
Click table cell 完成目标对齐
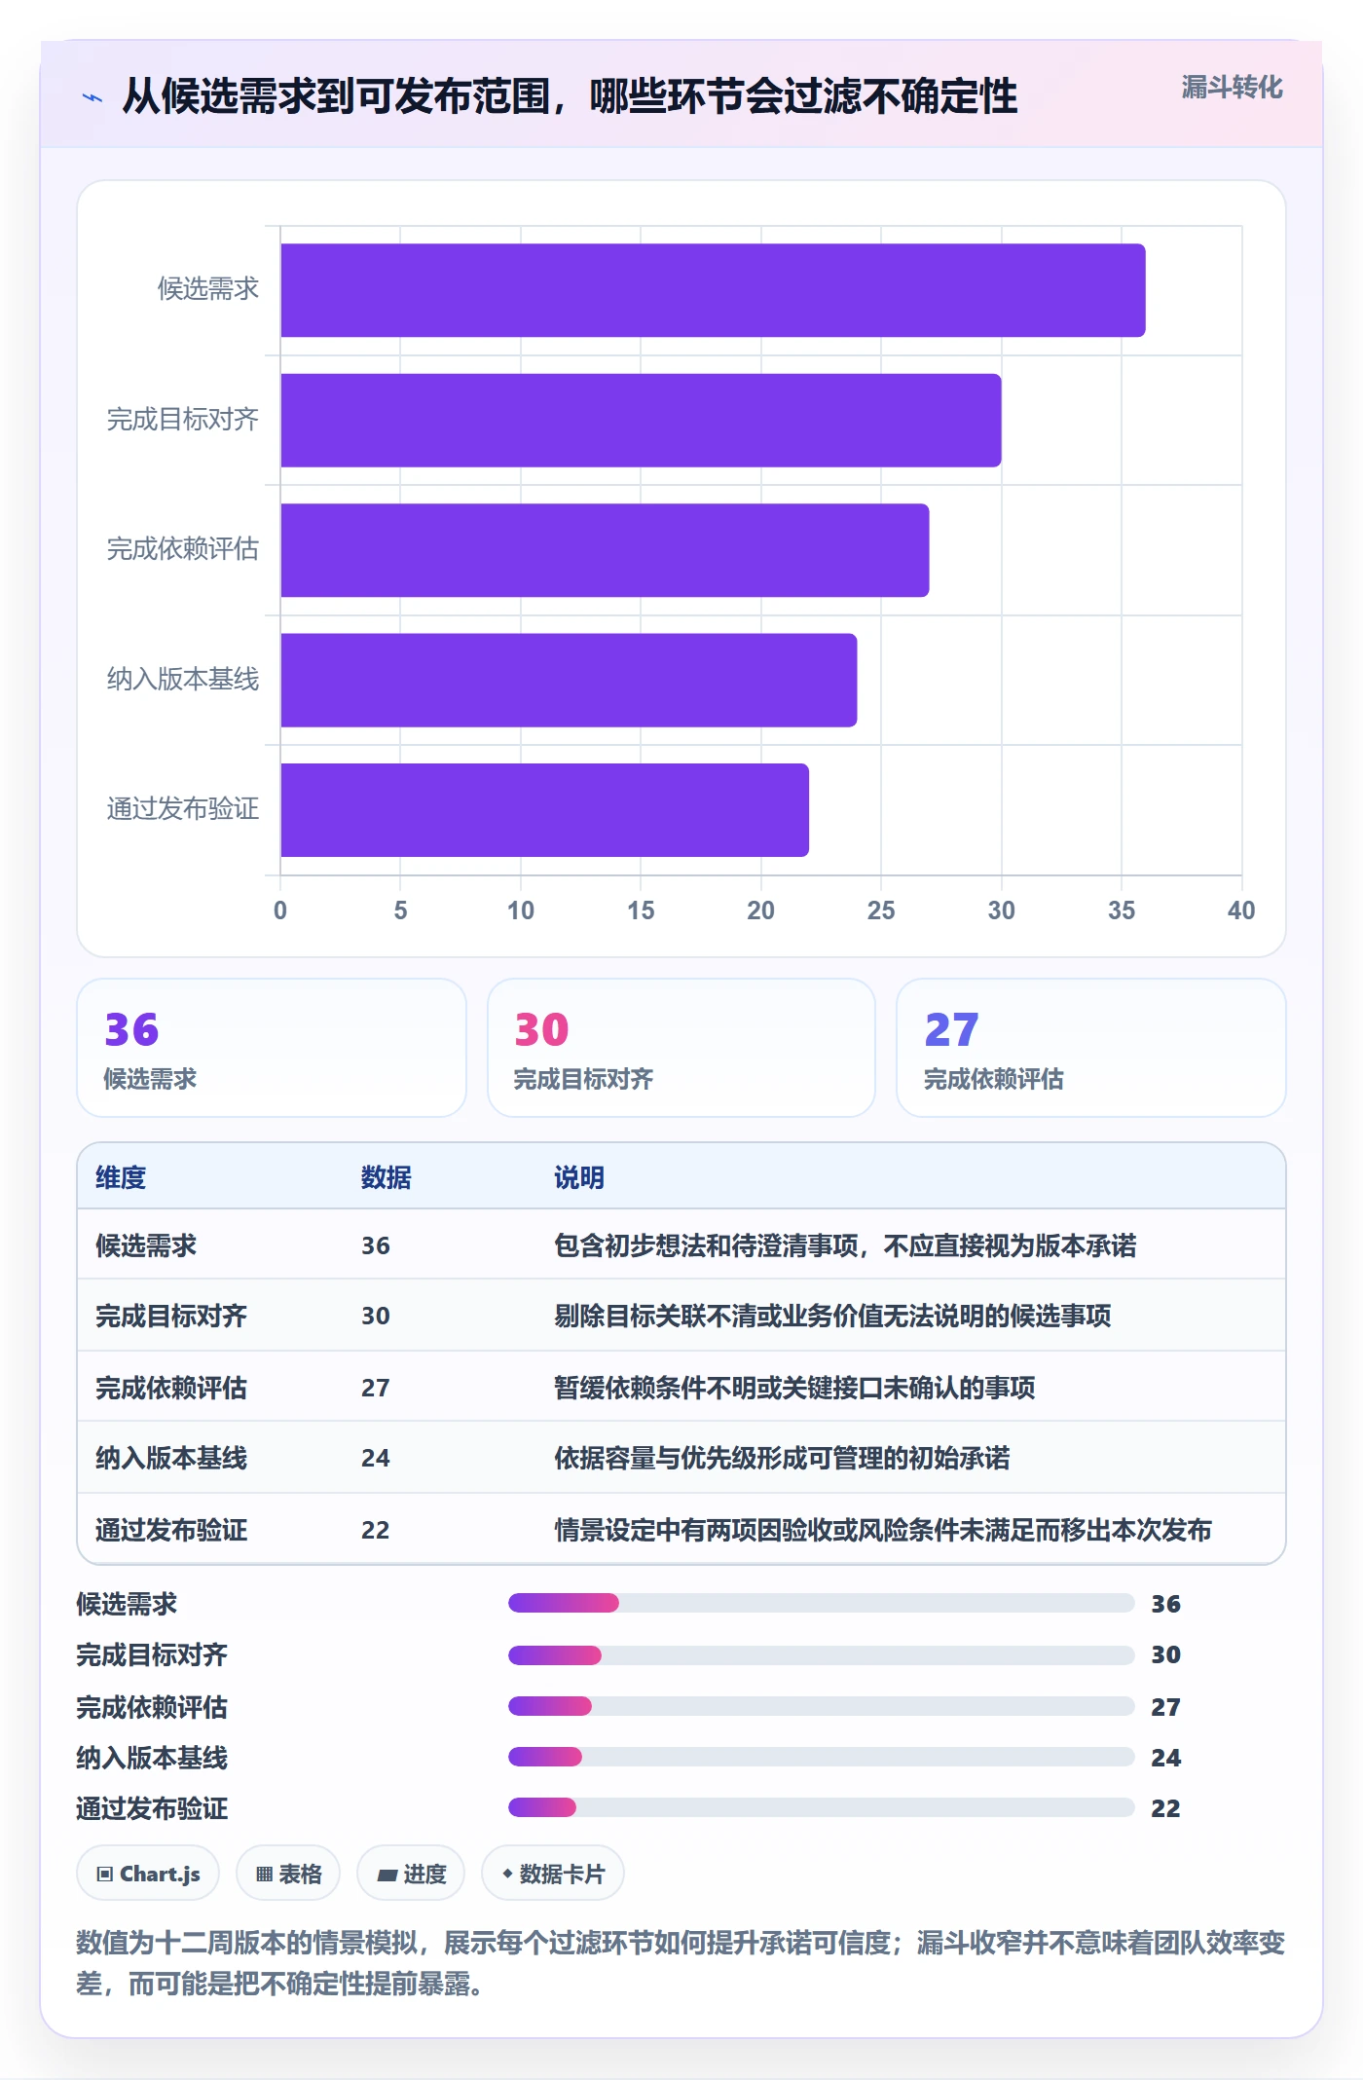pos(171,1316)
